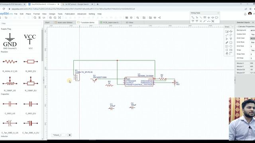Click the Zoom In toolbar icon

[x=51, y=17]
